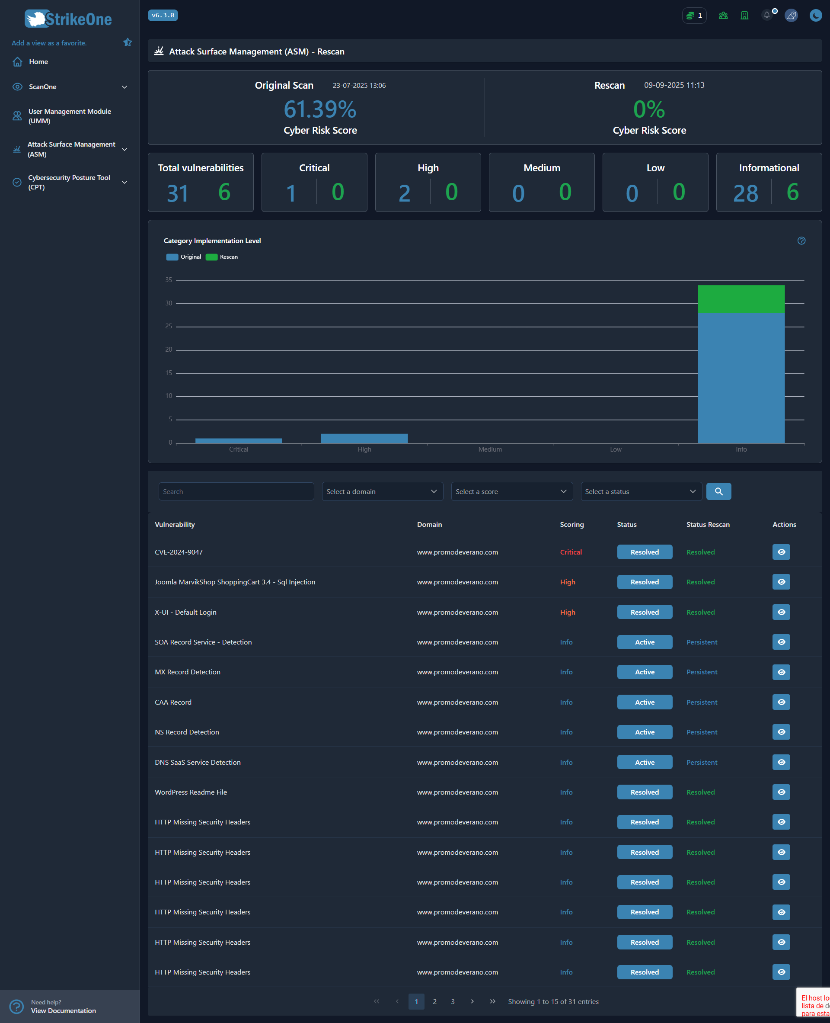The height and width of the screenshot is (1023, 830).
Task: Show details for X-UI Default Login finding
Action: (781, 612)
